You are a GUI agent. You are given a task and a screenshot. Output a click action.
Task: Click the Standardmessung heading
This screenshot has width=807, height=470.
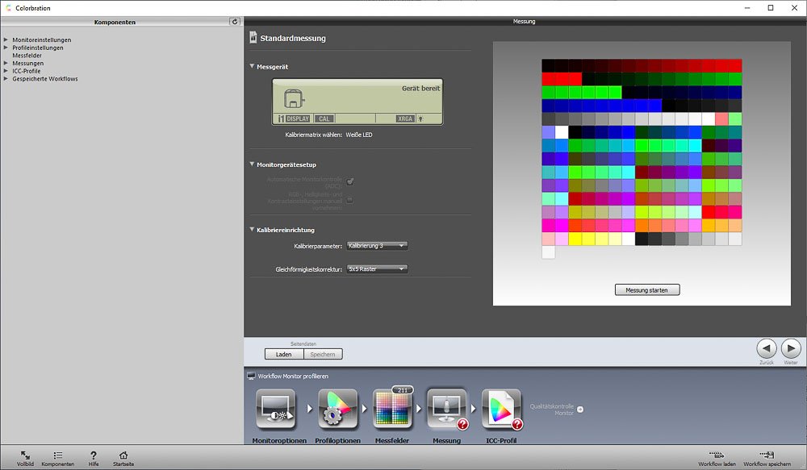coord(293,38)
